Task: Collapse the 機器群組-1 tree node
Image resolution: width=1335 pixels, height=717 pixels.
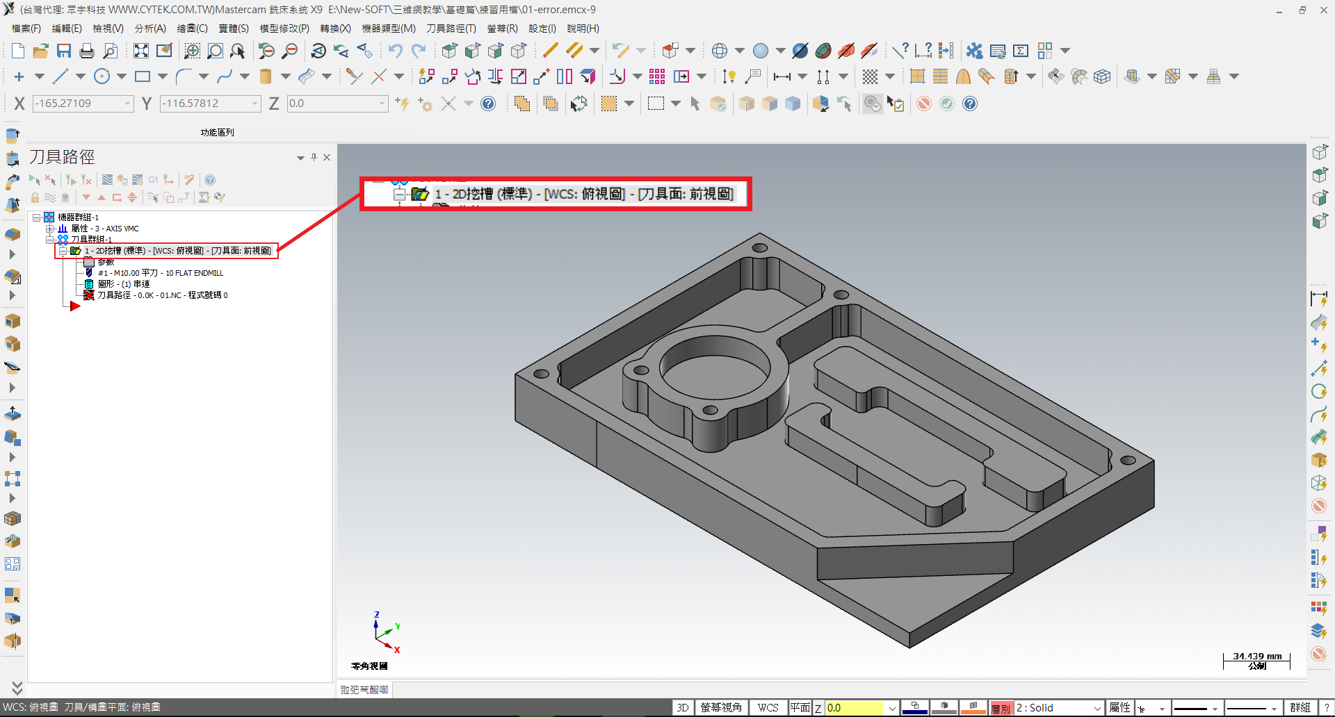Action: click(x=36, y=217)
